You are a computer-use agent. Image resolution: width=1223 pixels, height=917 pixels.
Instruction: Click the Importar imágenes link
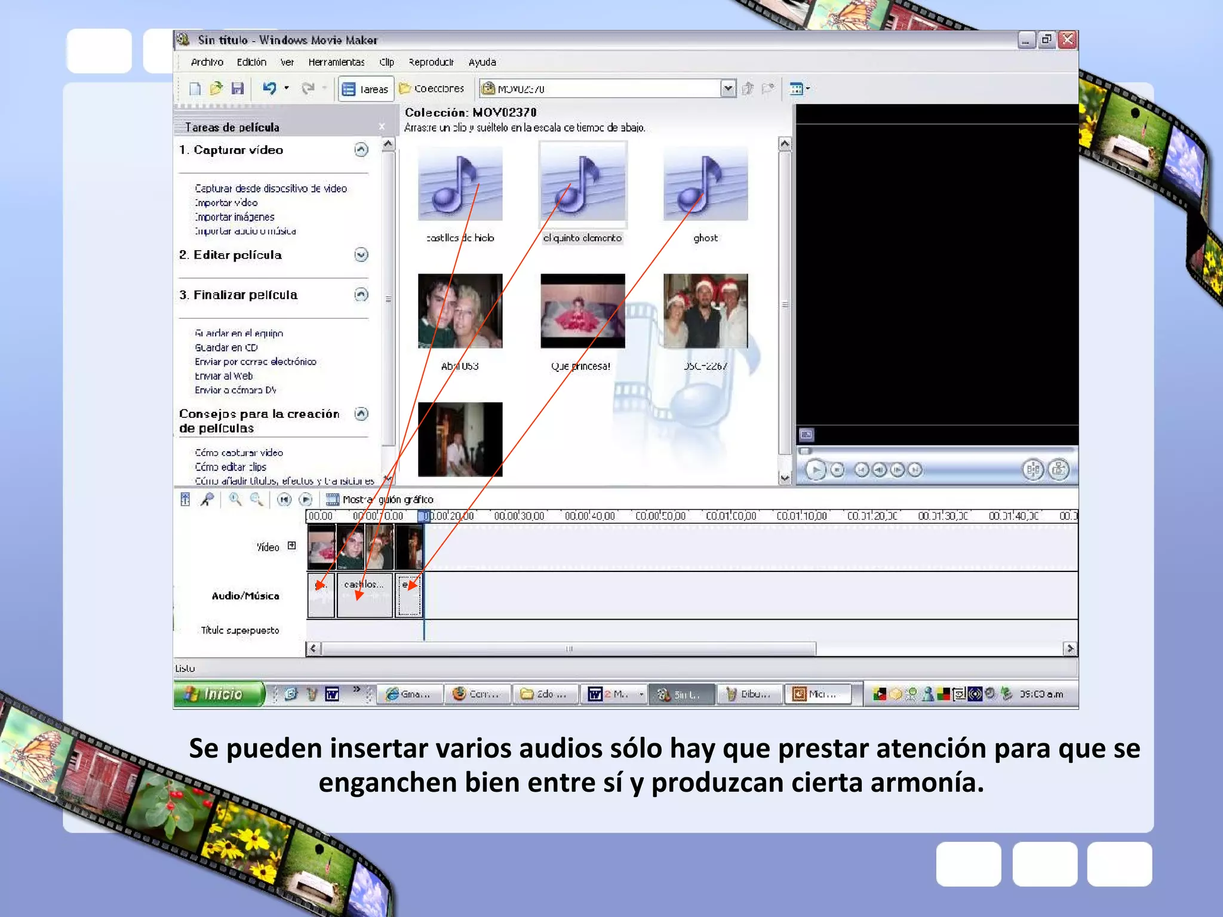pos(235,217)
